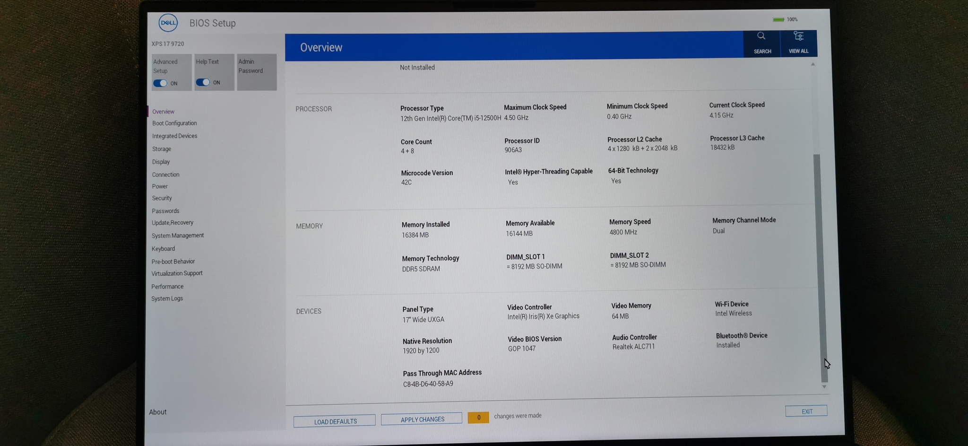Open System Logs section
The width and height of the screenshot is (968, 446).
167,298
